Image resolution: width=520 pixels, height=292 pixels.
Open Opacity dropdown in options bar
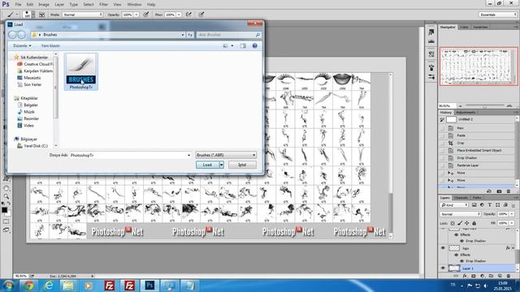point(136,15)
